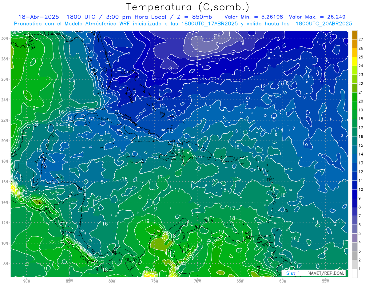Viewport: 369px width, 285px height.
Task: Click the colorbar scale label "1"
Action: (360, 269)
